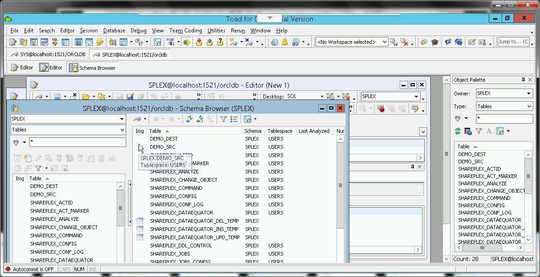Sort by the Schema column header
This screenshot has width=540, height=277.
point(253,131)
